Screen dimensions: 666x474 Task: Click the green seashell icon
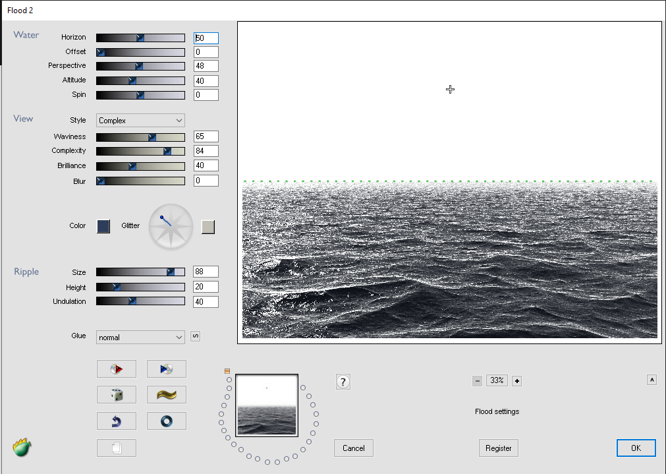pos(20,447)
